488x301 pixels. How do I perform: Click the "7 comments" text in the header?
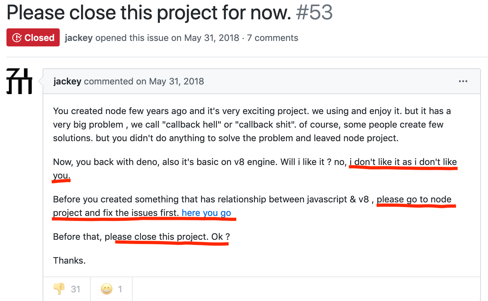(272, 38)
